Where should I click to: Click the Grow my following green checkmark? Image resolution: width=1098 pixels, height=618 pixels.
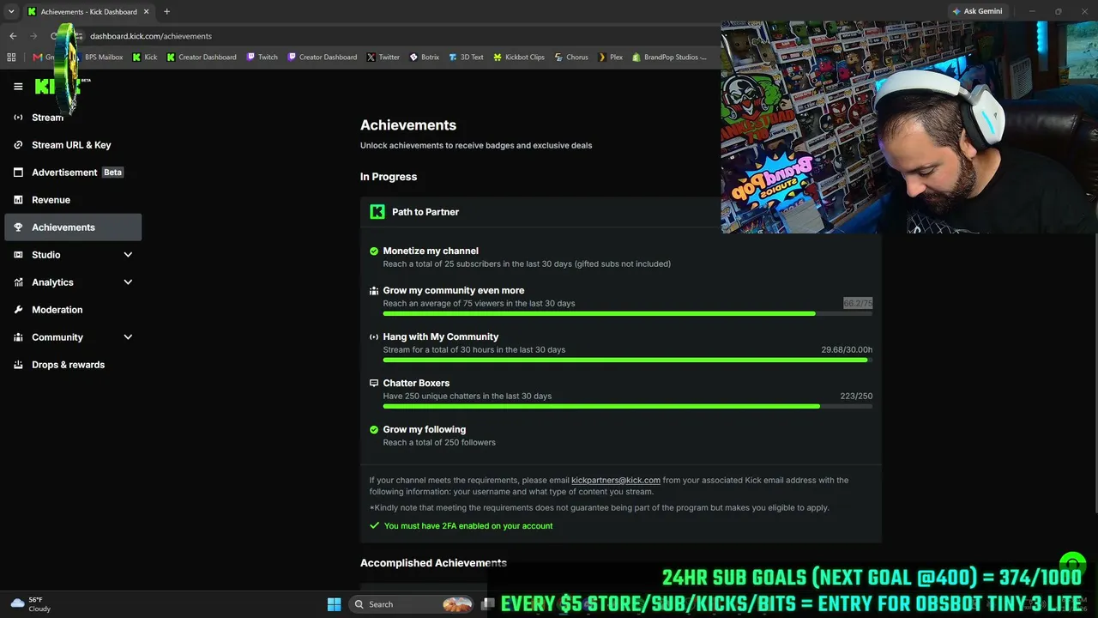[374, 430]
